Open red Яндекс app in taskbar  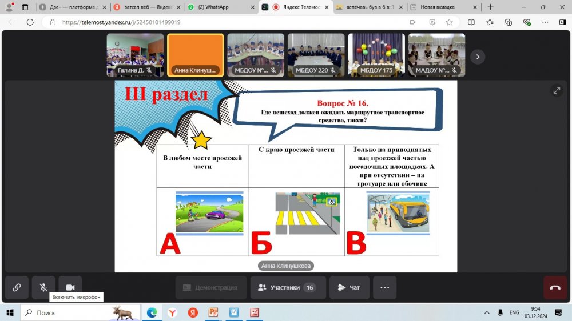tap(193, 312)
